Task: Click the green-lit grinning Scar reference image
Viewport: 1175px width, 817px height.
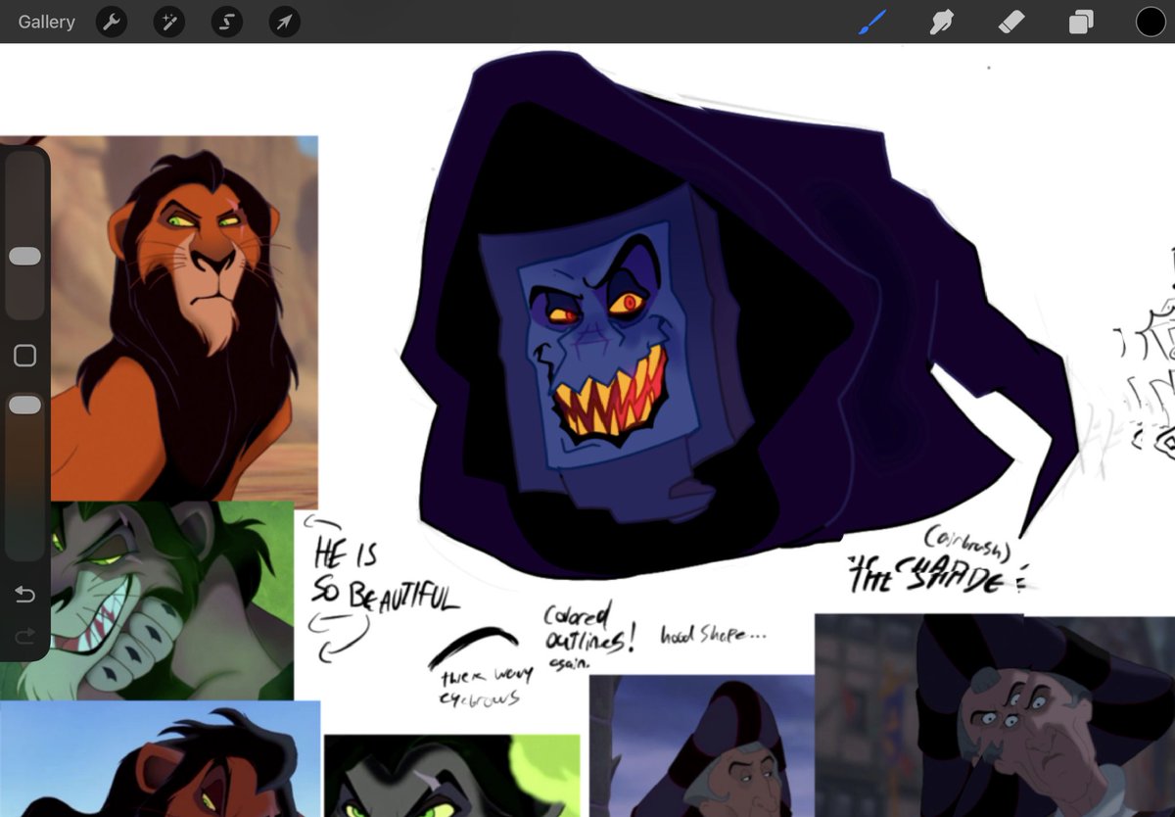Action: pos(170,601)
